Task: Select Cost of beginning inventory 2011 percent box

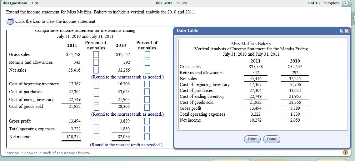Action: pyautogui.click(x=96, y=84)
